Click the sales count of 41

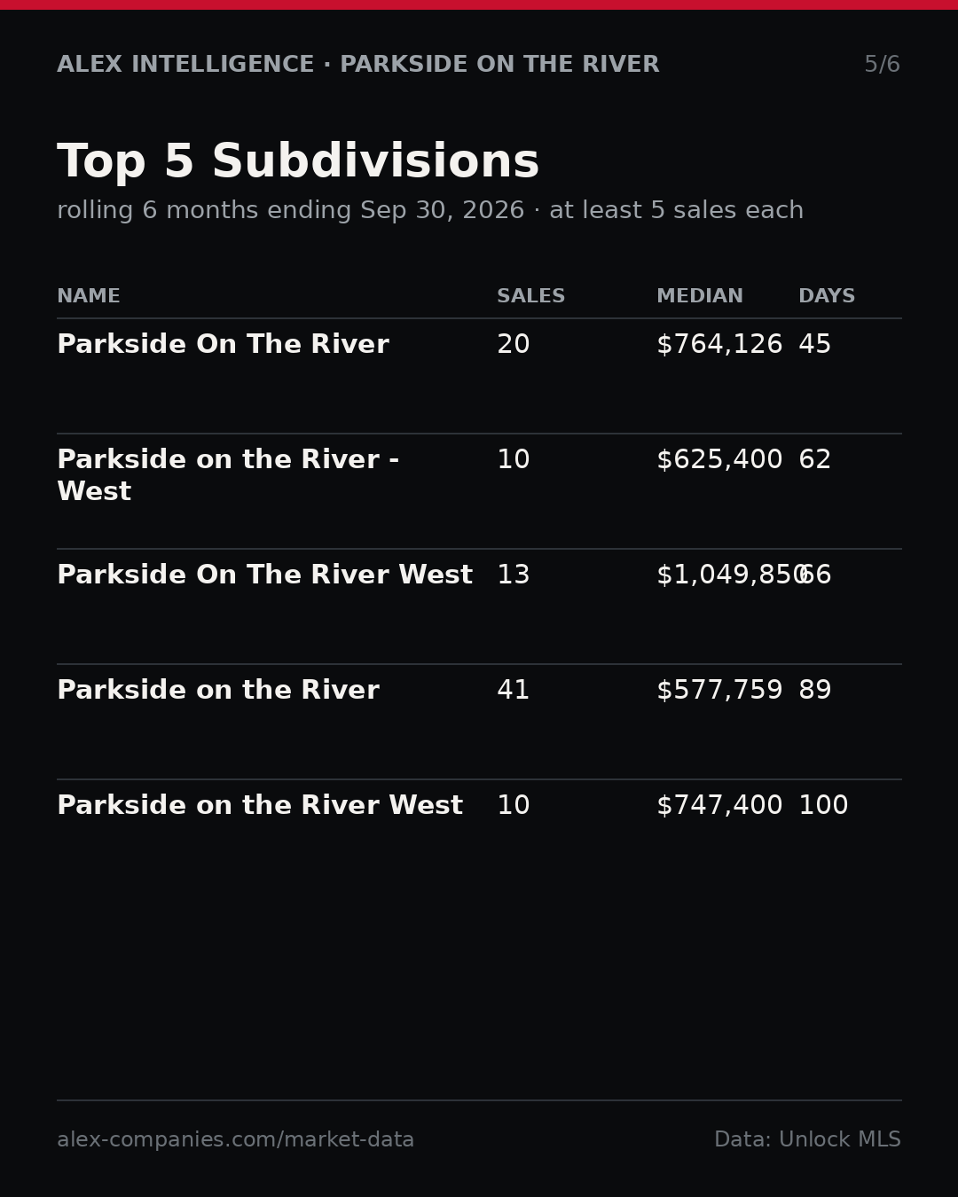pos(514,691)
